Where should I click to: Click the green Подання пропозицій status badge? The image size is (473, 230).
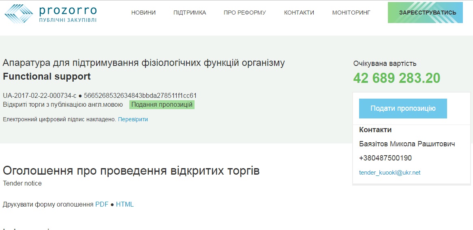[x=162, y=105]
